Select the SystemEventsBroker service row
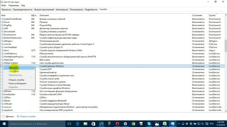227x127 pixels. coord(113,19)
